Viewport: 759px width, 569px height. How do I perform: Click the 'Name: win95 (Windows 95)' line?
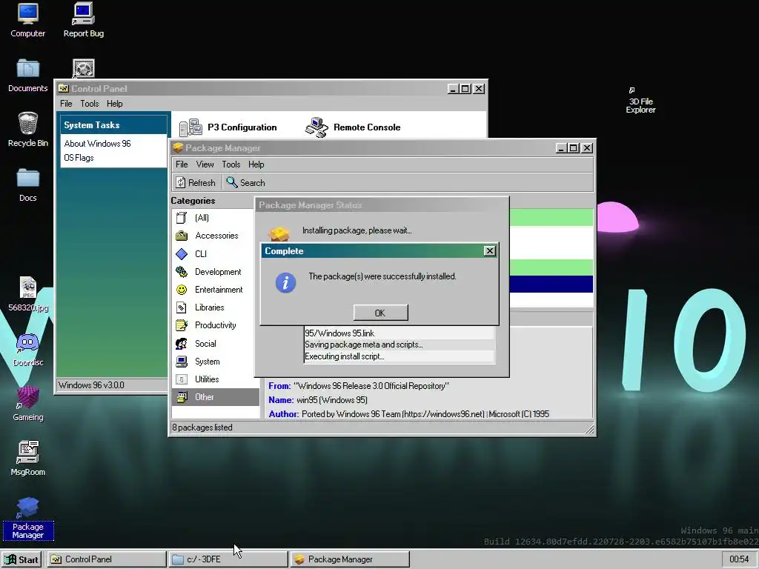tap(318, 400)
